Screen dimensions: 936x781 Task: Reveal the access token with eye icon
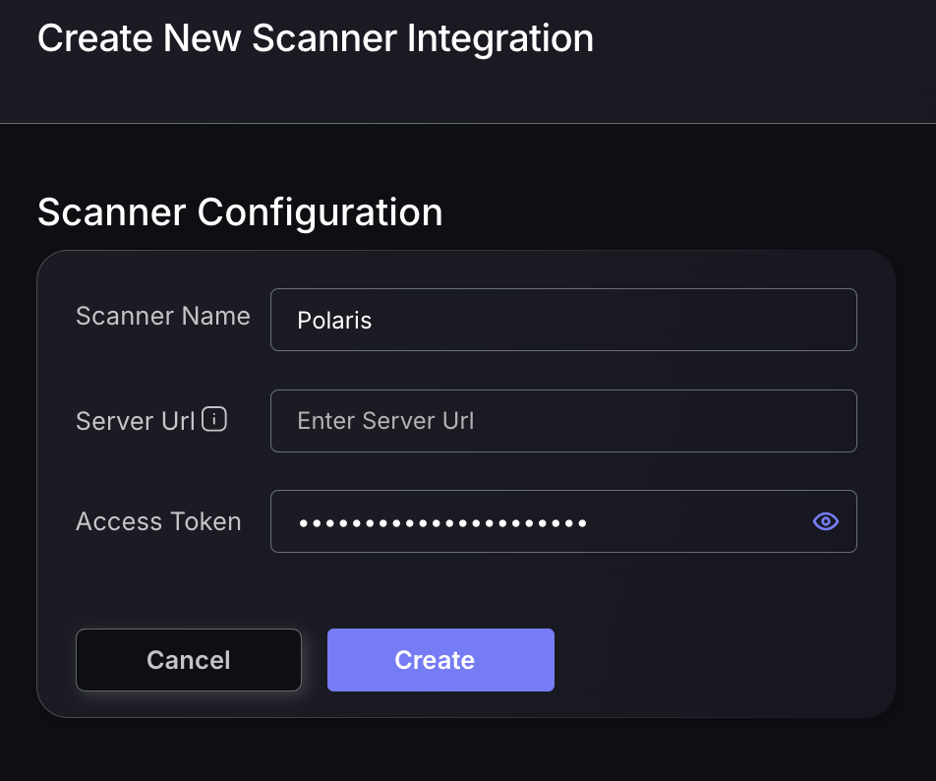(x=825, y=521)
